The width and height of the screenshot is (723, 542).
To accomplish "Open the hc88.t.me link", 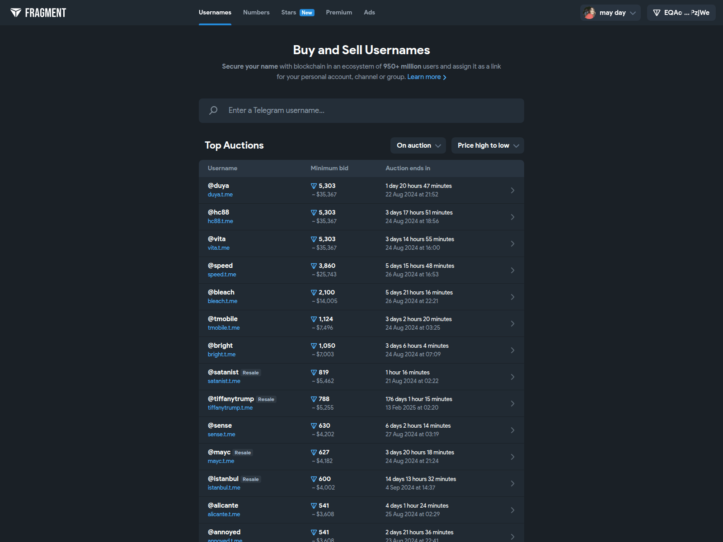I will pyautogui.click(x=221, y=221).
